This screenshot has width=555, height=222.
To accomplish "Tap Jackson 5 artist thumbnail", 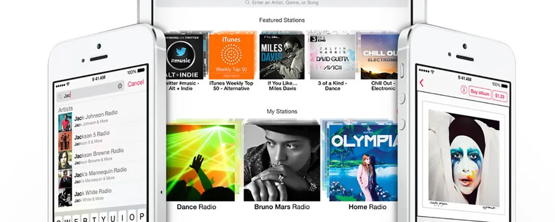I will coord(65,141).
